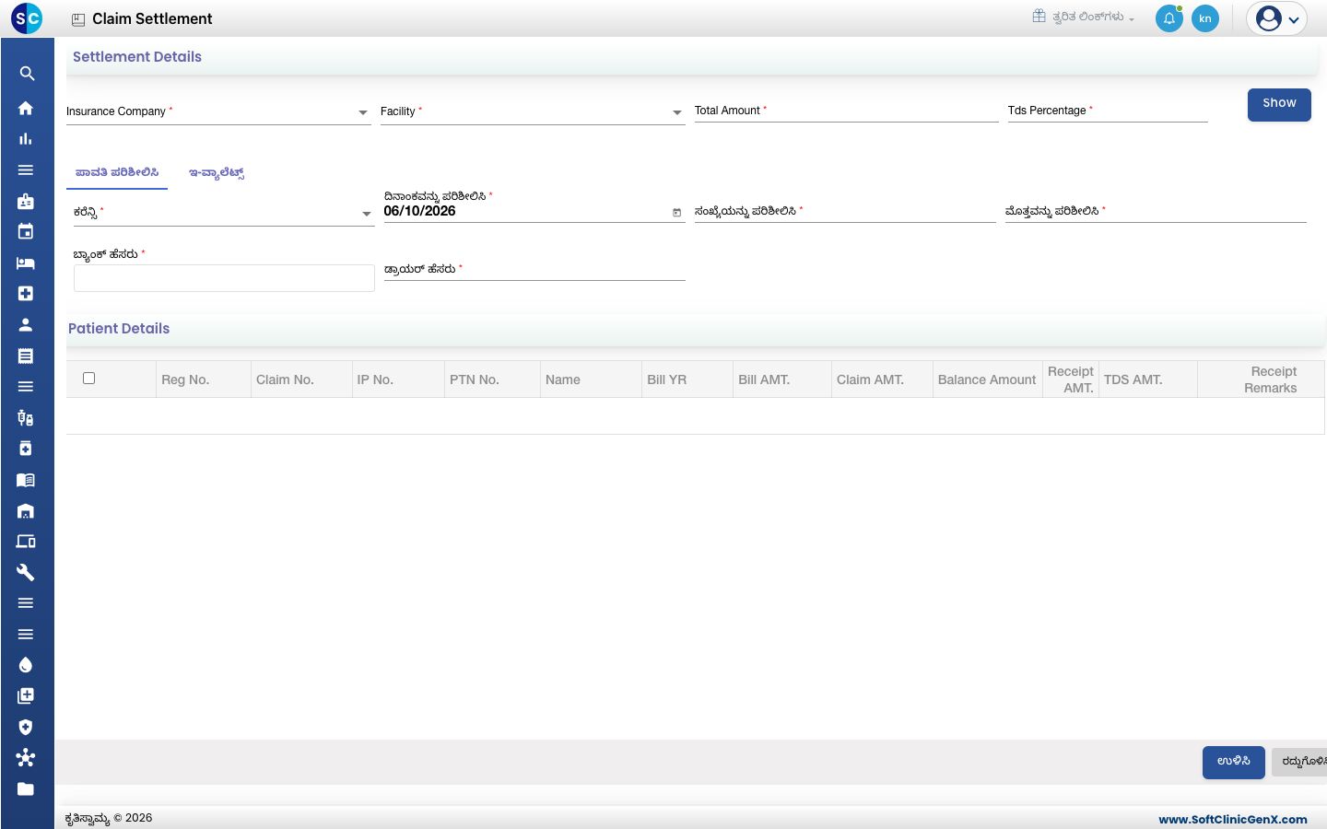This screenshot has width=1327, height=829.
Task: Click the ಡ್ರಾಯರ್ ಹೆಸರು drawer name field
Action: pos(534,270)
